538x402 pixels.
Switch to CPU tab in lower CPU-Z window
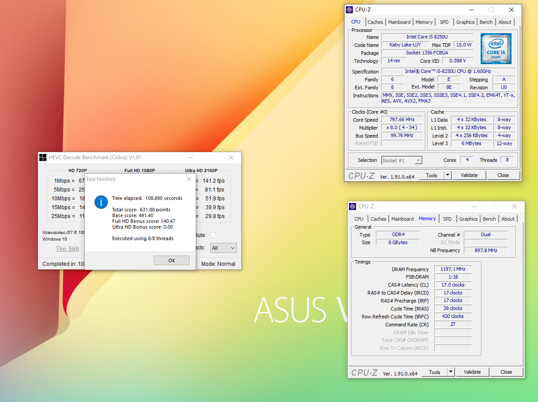[x=359, y=219]
